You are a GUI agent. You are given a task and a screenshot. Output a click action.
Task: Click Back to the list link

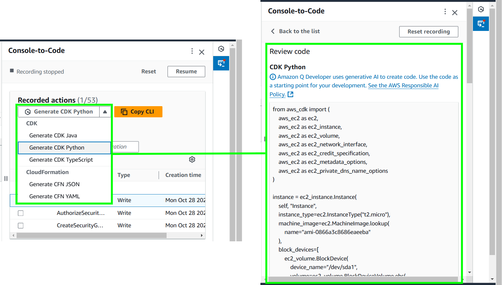point(295,31)
